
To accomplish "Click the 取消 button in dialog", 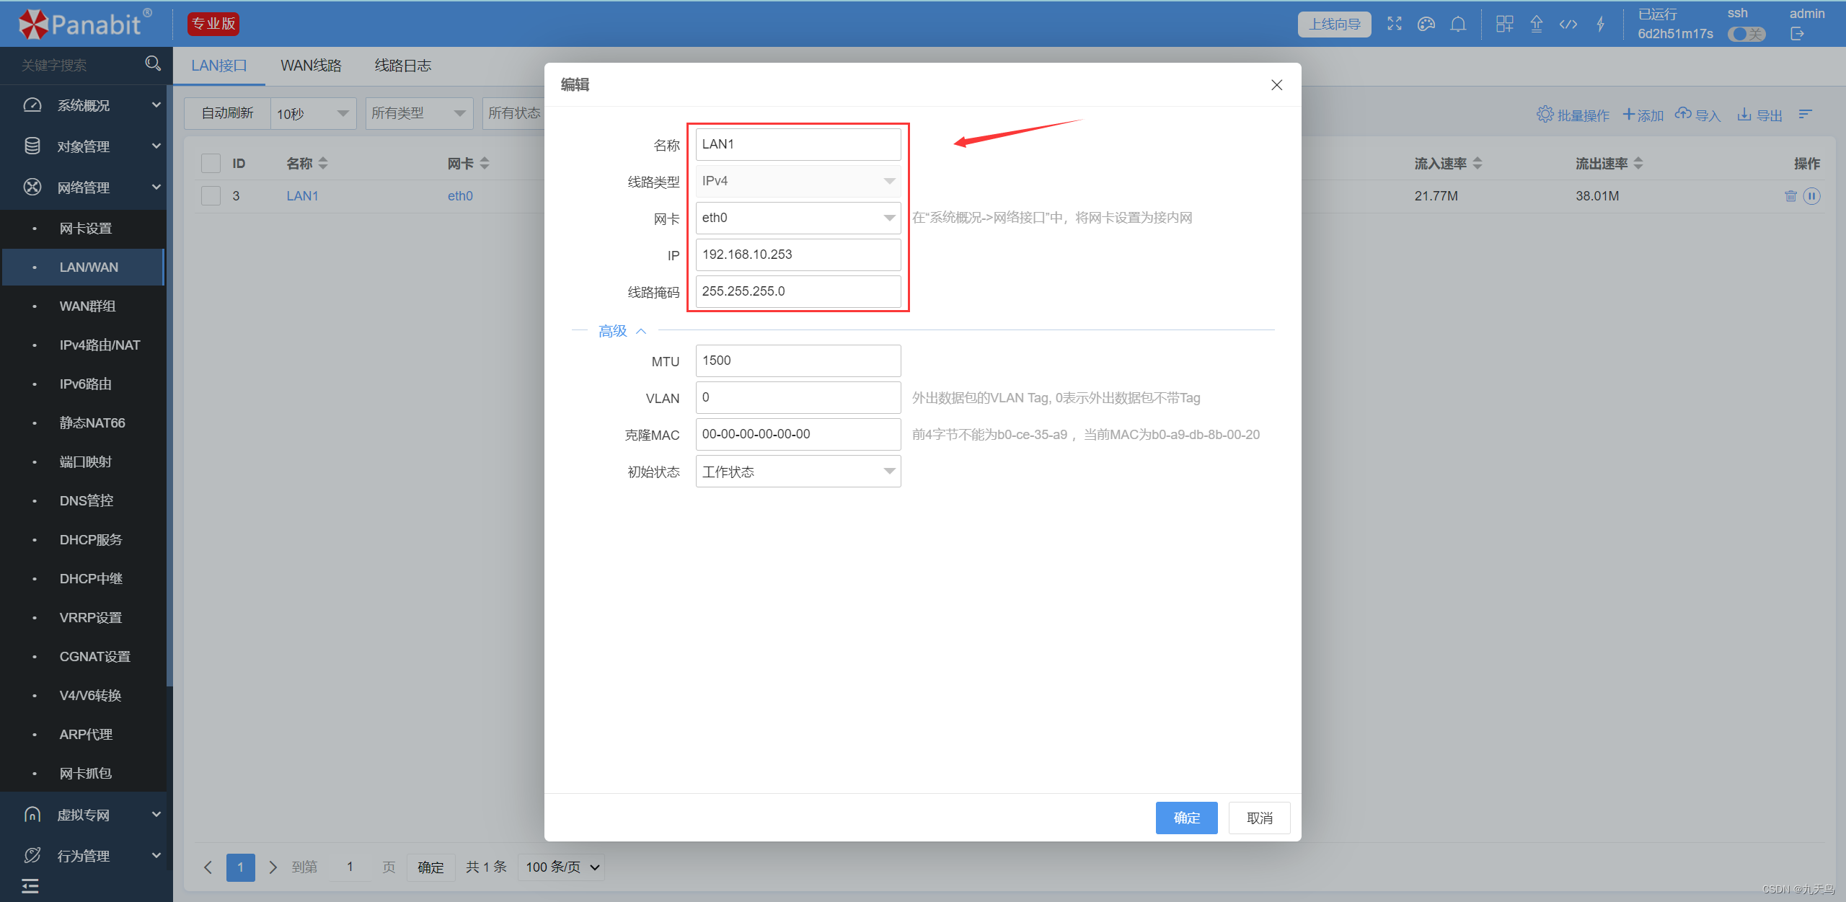I will pyautogui.click(x=1259, y=818).
